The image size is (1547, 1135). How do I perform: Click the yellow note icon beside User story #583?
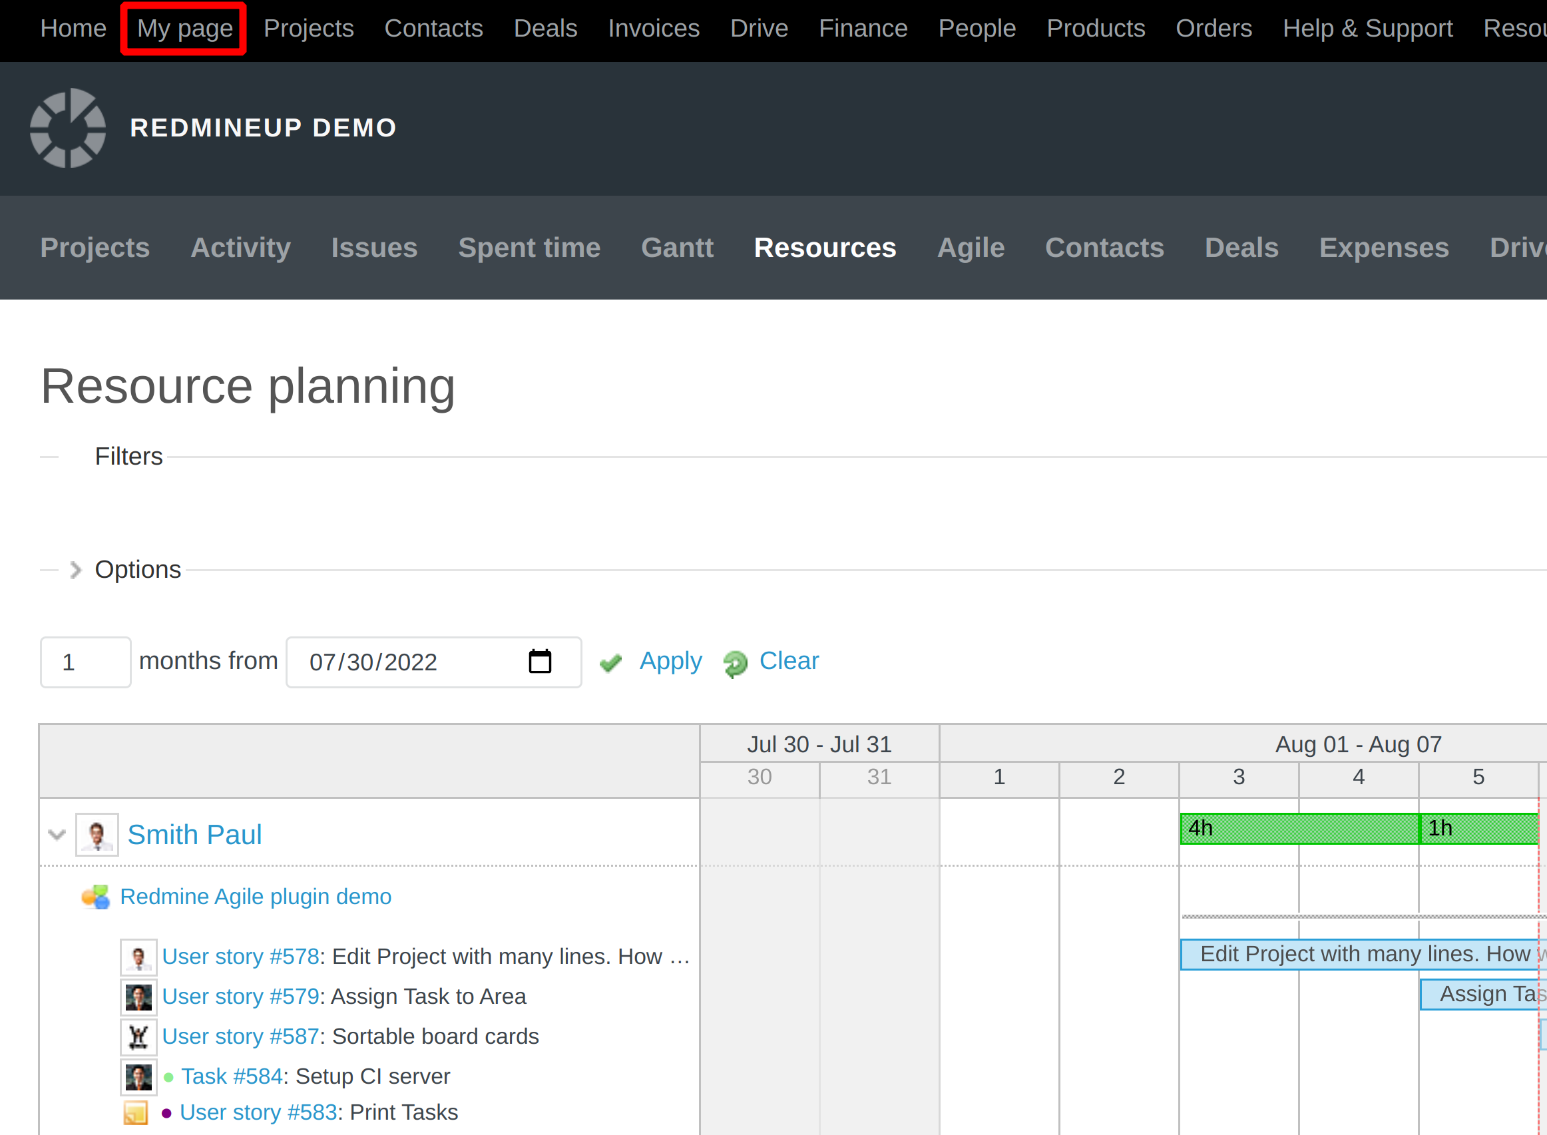click(x=136, y=1112)
